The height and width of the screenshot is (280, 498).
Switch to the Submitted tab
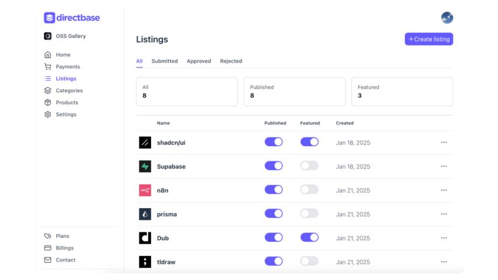(165, 61)
